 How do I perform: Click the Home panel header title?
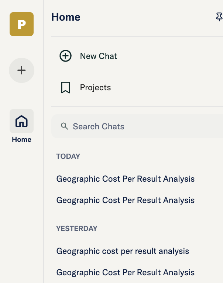point(66,17)
